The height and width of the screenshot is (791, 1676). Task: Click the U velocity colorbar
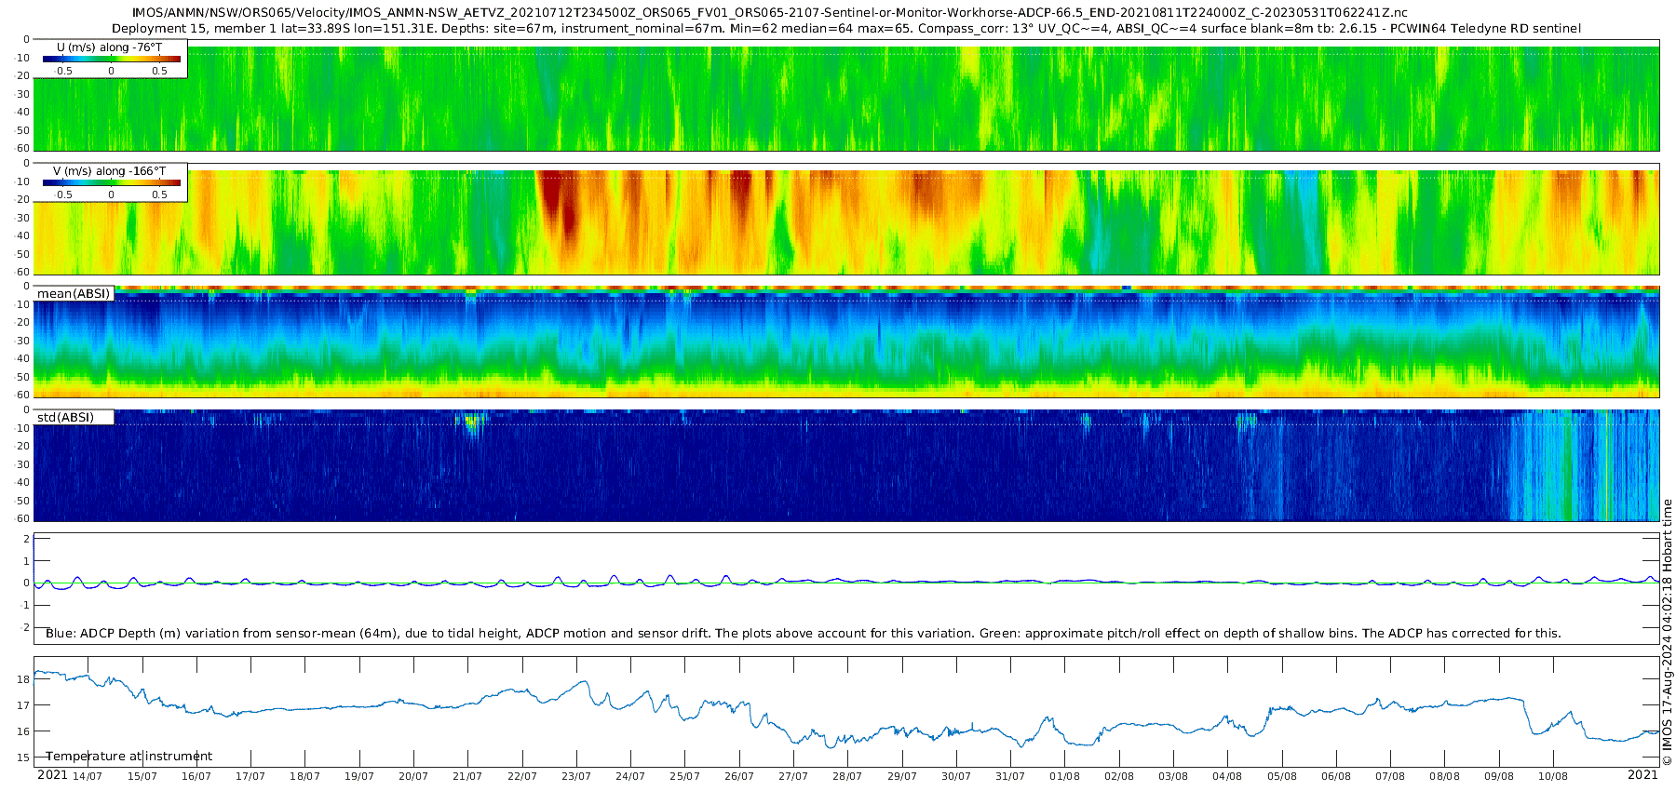click(111, 60)
